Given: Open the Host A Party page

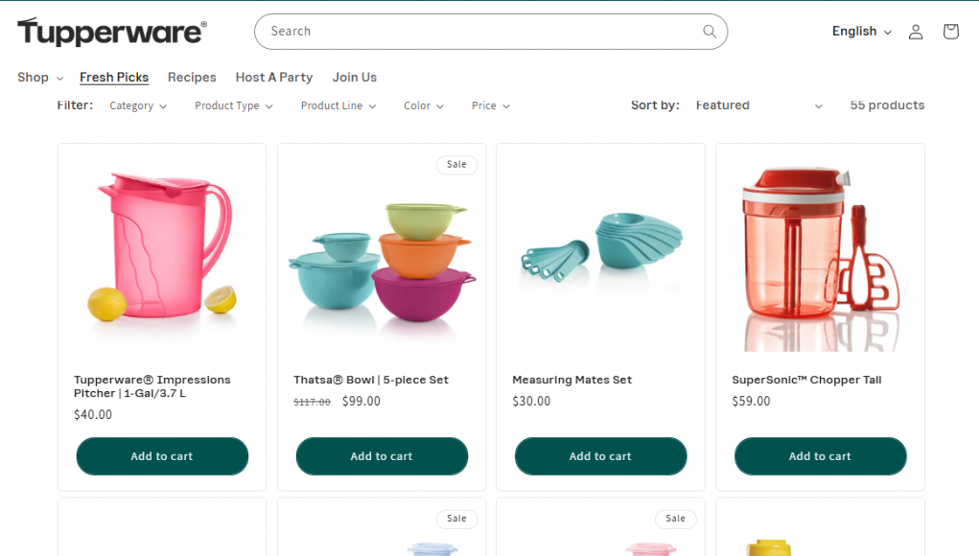Looking at the screenshot, I should pyautogui.click(x=274, y=78).
